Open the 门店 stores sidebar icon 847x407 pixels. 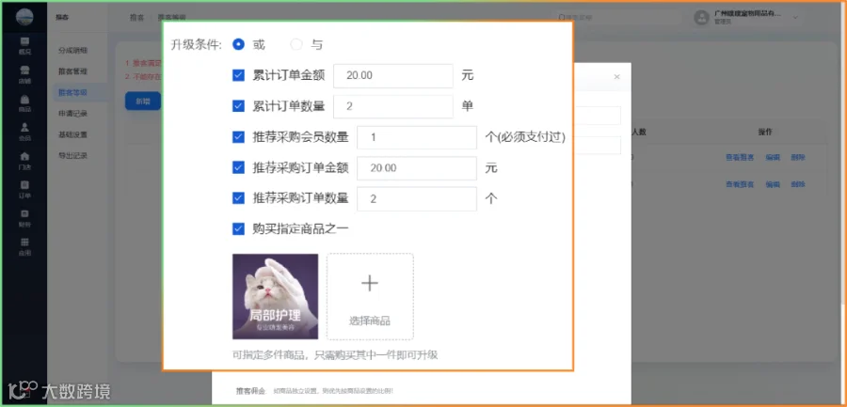click(x=24, y=161)
